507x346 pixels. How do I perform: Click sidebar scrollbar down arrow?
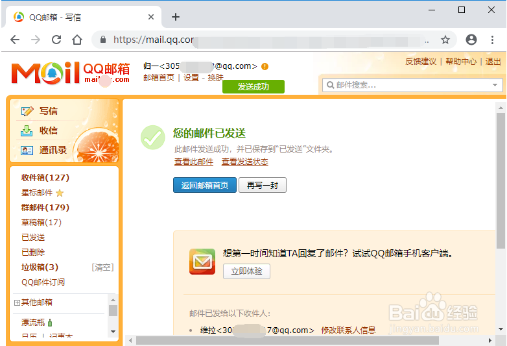pos(113,332)
